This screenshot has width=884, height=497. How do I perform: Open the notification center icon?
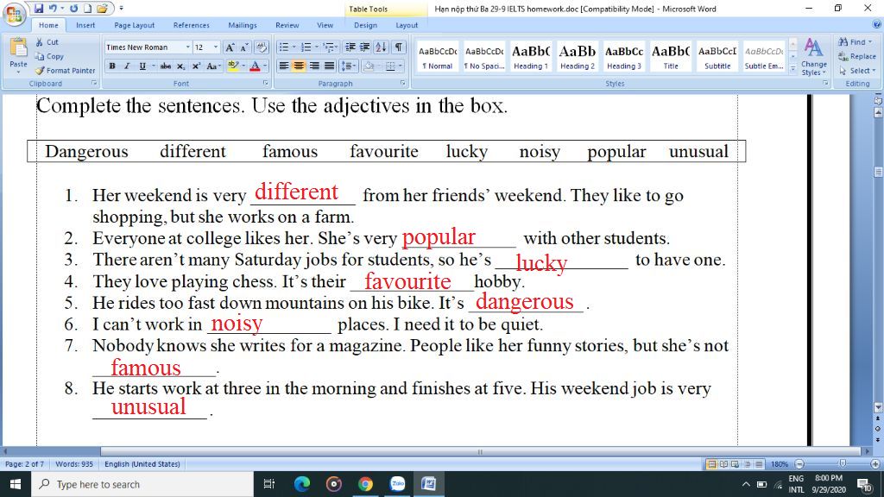tap(864, 484)
